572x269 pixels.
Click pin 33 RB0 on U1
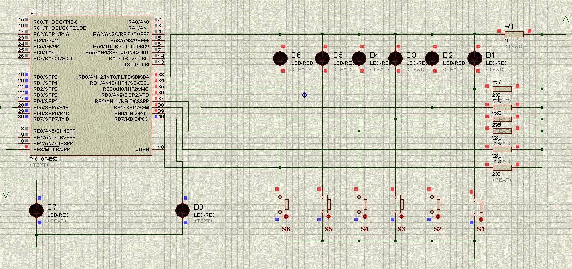pyautogui.click(x=160, y=75)
